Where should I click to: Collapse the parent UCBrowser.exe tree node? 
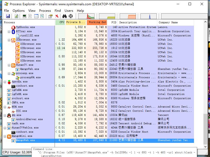tap(9, 40)
